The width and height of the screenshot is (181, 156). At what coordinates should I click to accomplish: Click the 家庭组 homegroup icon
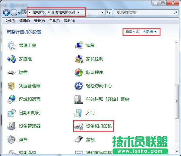11,59
